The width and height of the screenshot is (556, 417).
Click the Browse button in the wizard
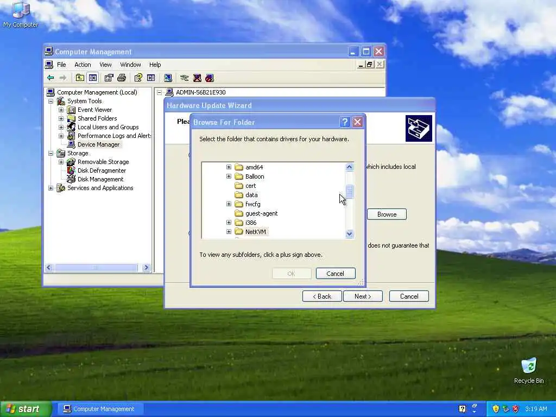(387, 214)
